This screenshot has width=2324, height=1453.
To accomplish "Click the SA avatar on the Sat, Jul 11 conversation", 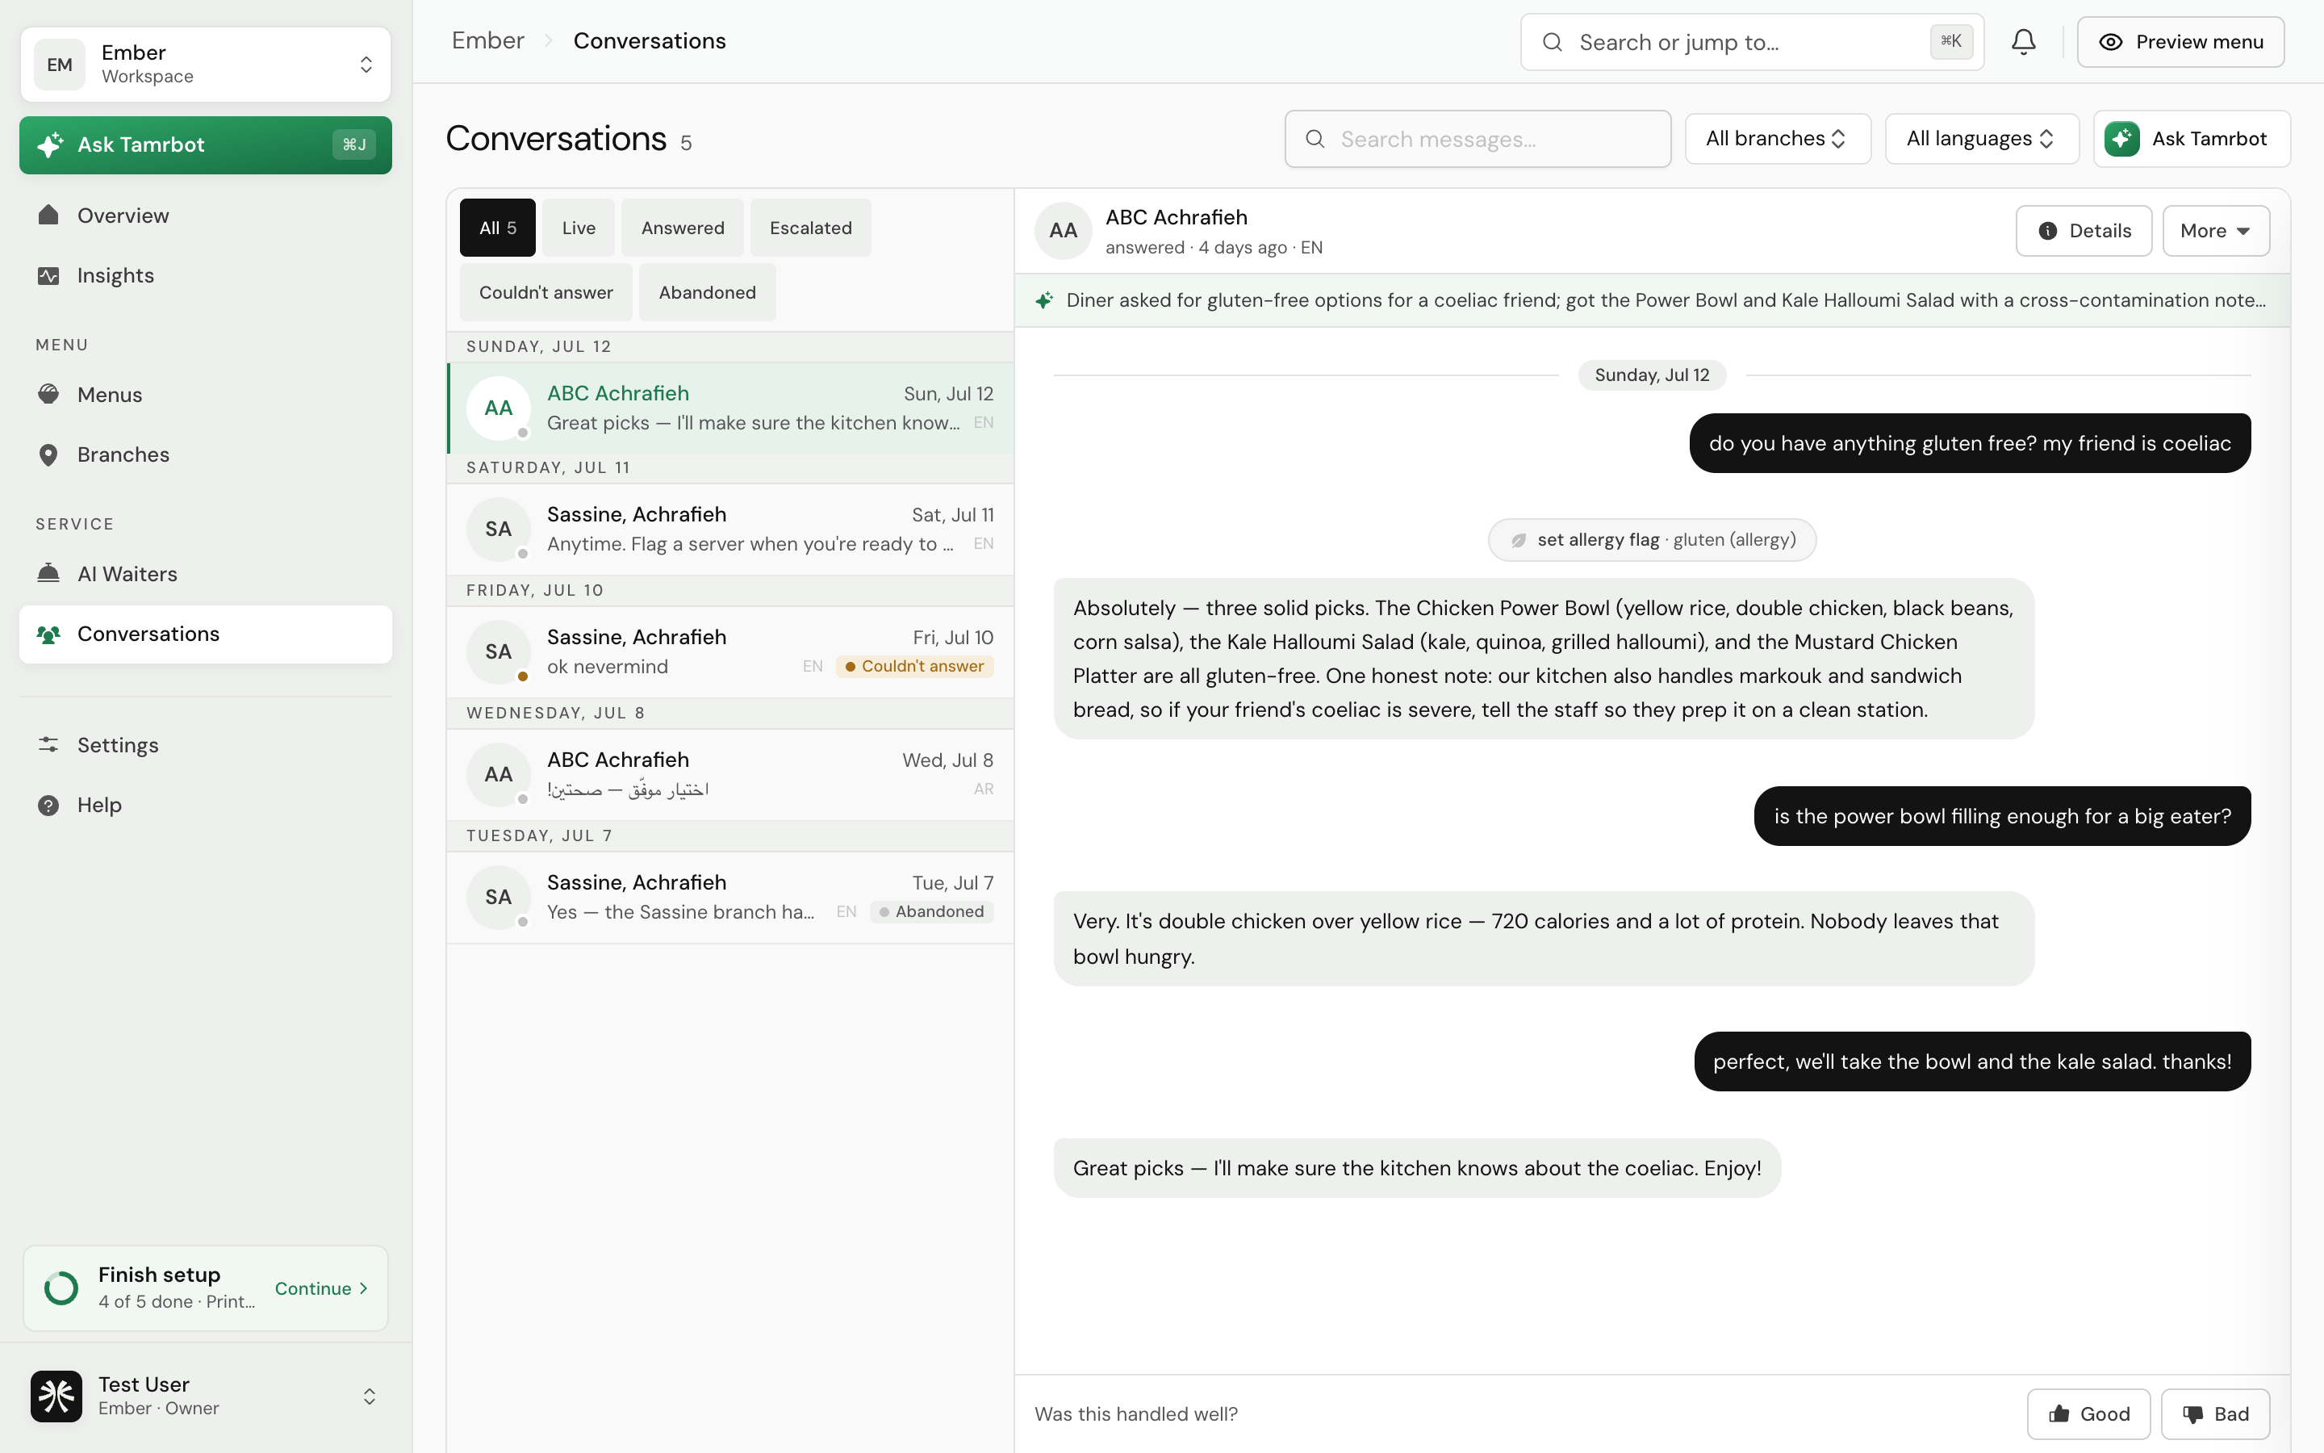I will pos(499,529).
